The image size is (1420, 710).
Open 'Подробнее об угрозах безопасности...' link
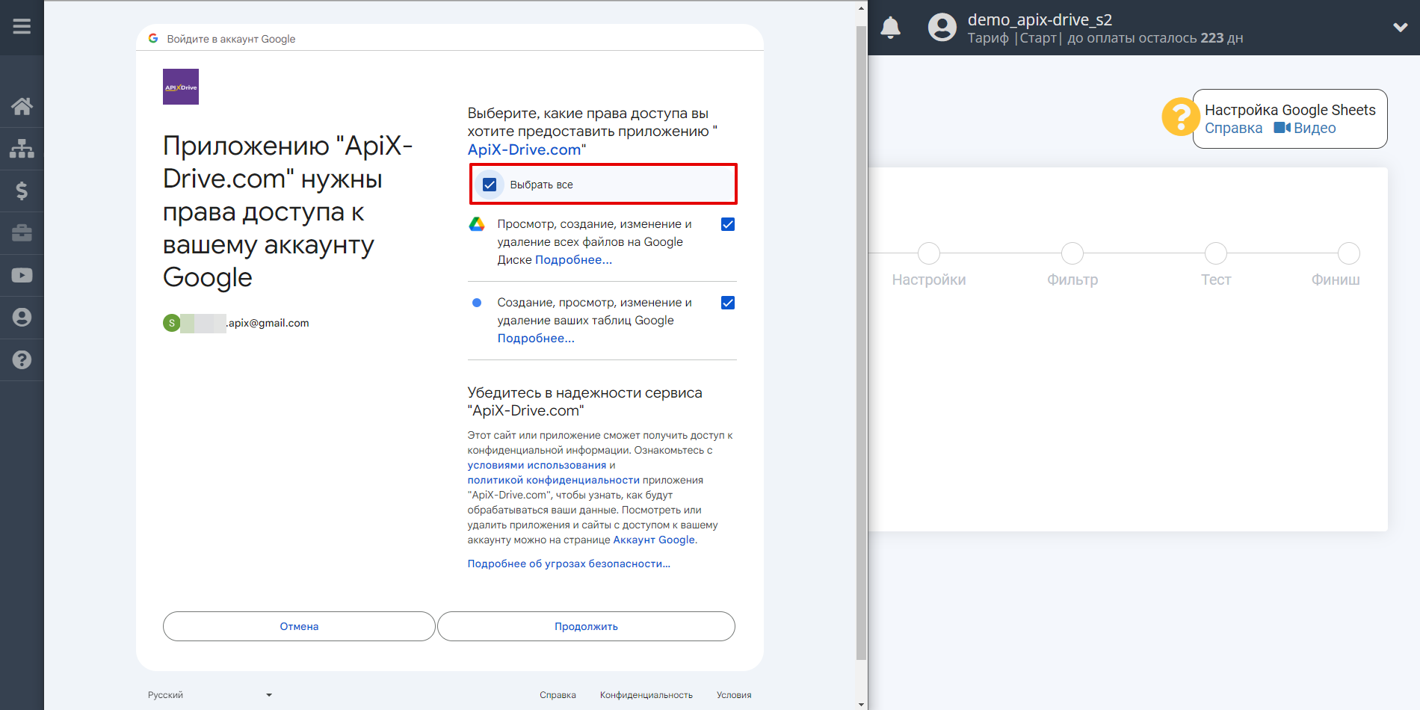pyautogui.click(x=569, y=564)
